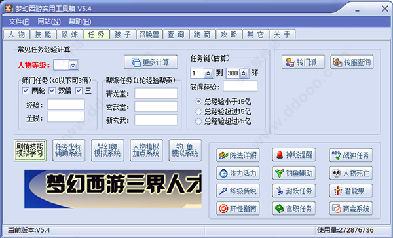Image resolution: width=393 pixels, height=238 pixels.
Task: Switch to the 跑商 tab
Action: [202, 34]
